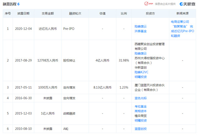
Task: Open 明曜投资 investor in row 2
Action: pos(140,77)
